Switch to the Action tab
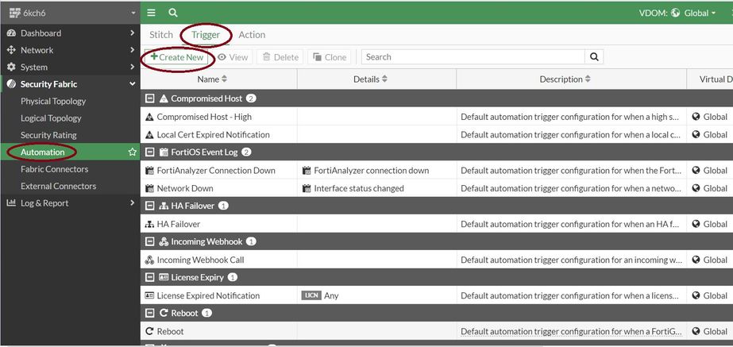This screenshot has height=347, width=733. click(x=252, y=35)
